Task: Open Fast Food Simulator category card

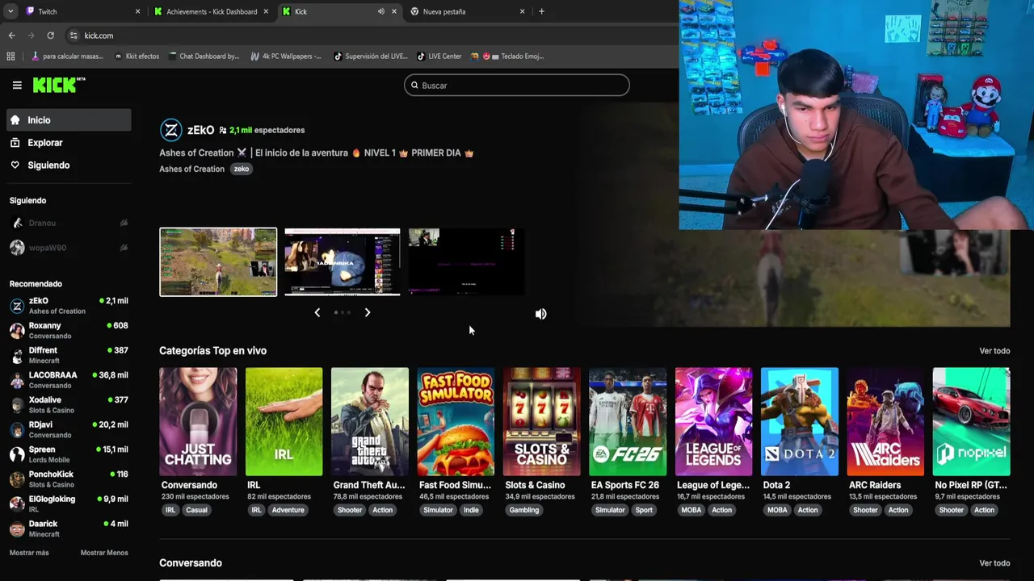Action: (456, 422)
